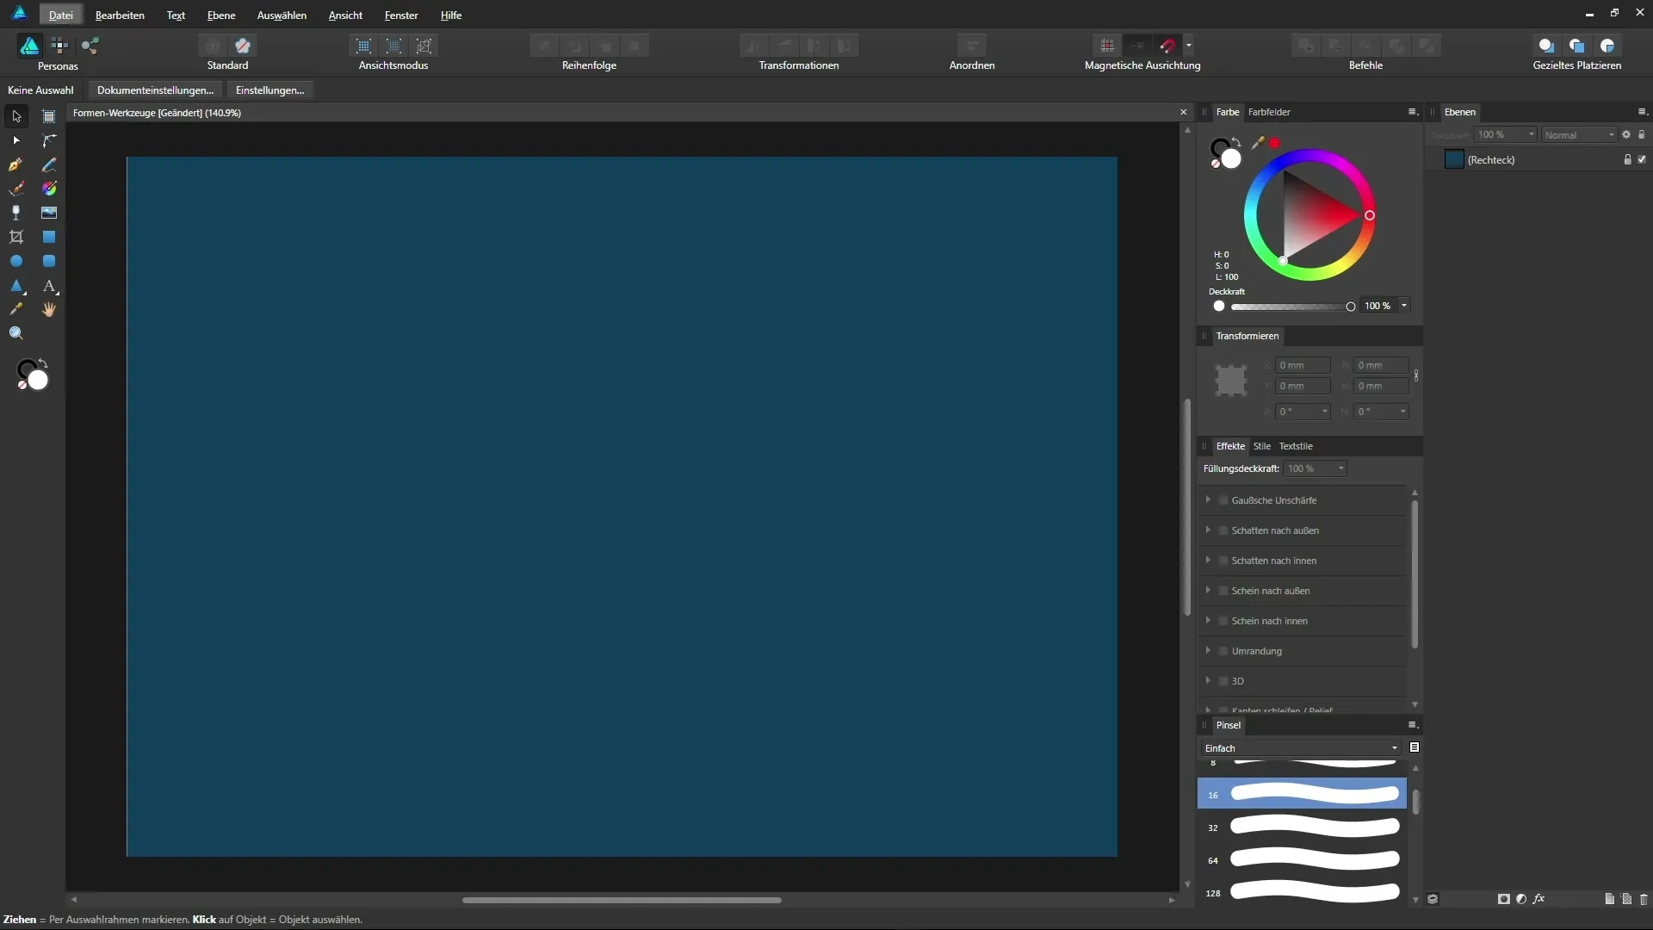Toggle visibility checkbox of Rechteck layer
Viewport: 1653px width, 930px height.
pos(1642,159)
